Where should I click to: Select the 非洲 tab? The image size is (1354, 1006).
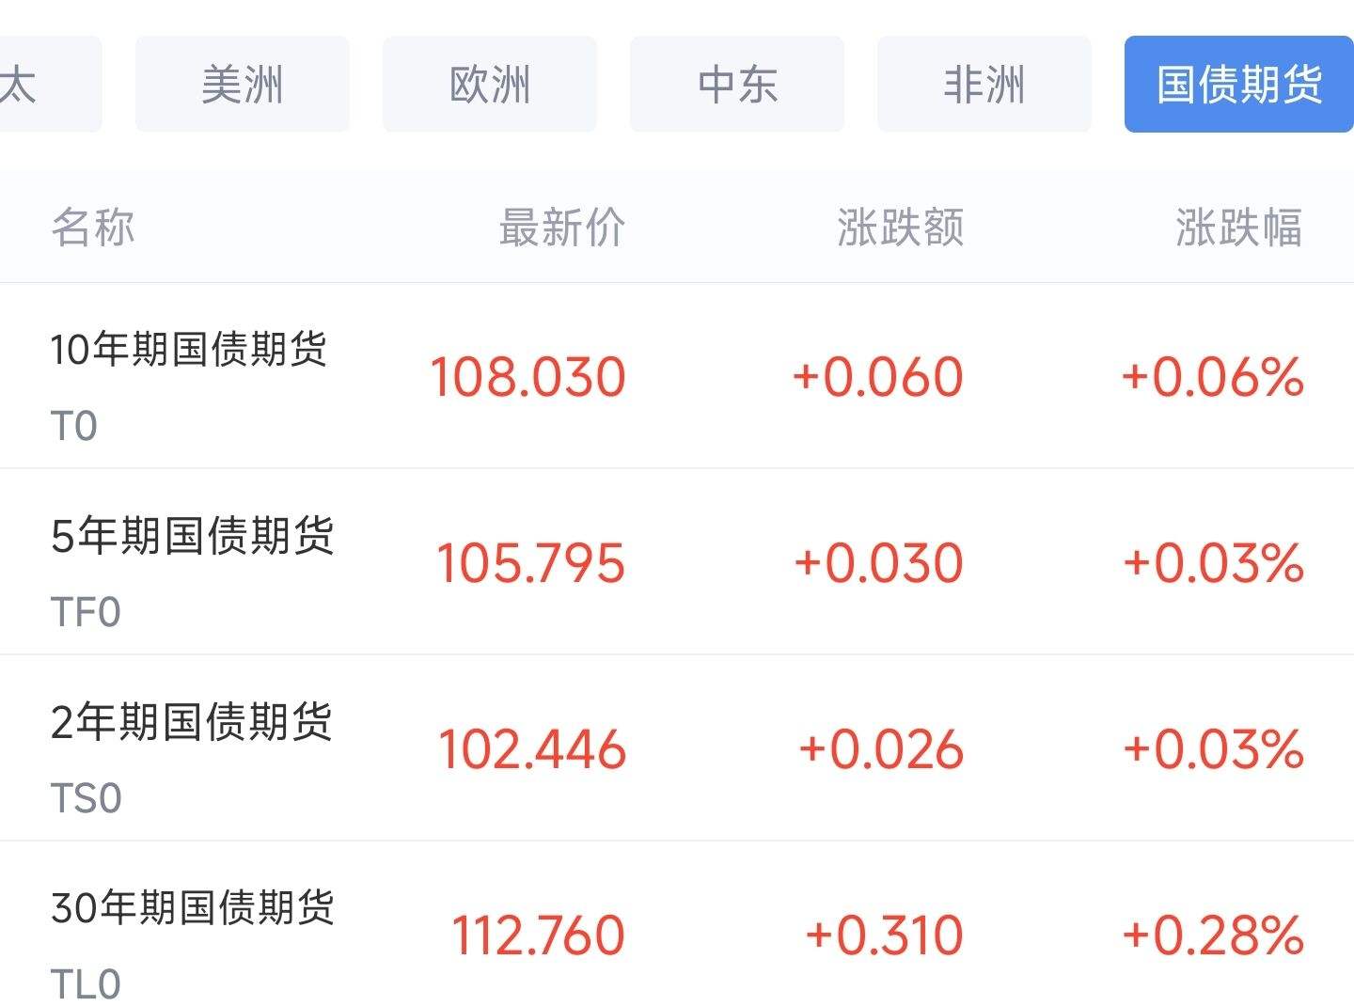point(984,85)
